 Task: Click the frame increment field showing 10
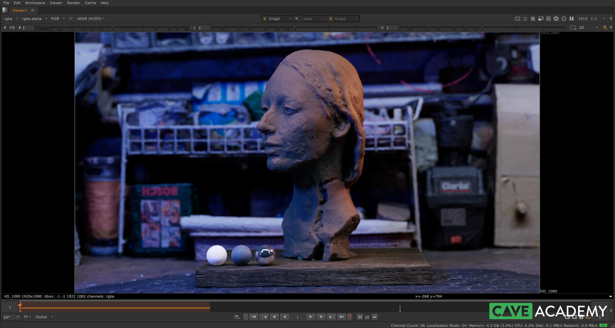[367, 317]
